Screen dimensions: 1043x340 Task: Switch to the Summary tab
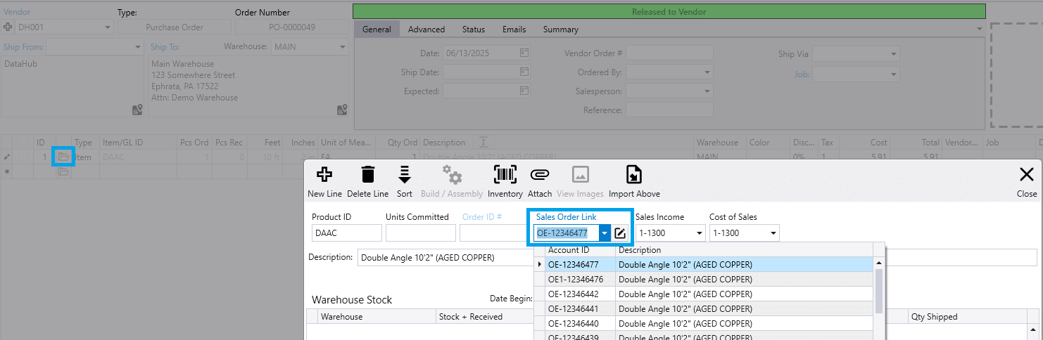click(561, 30)
